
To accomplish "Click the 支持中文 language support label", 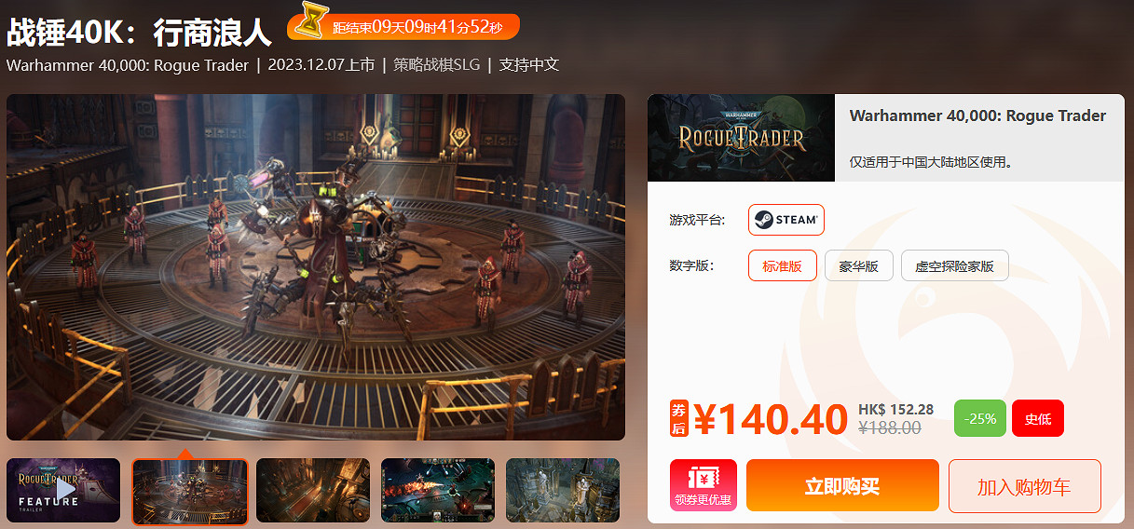I will tap(529, 65).
